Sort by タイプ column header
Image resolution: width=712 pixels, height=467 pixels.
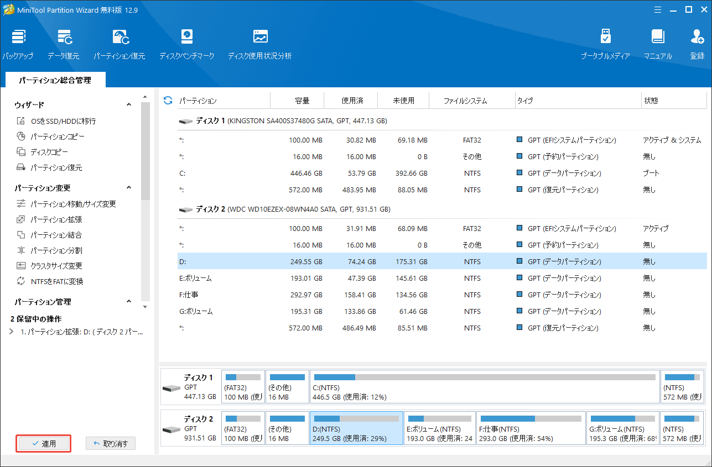click(577, 101)
